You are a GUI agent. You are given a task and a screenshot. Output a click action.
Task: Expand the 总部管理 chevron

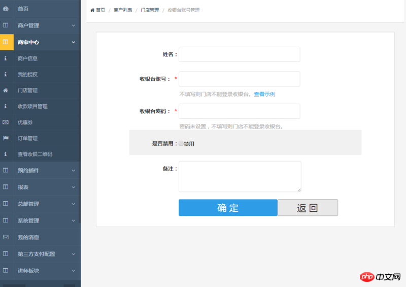[x=74, y=204]
